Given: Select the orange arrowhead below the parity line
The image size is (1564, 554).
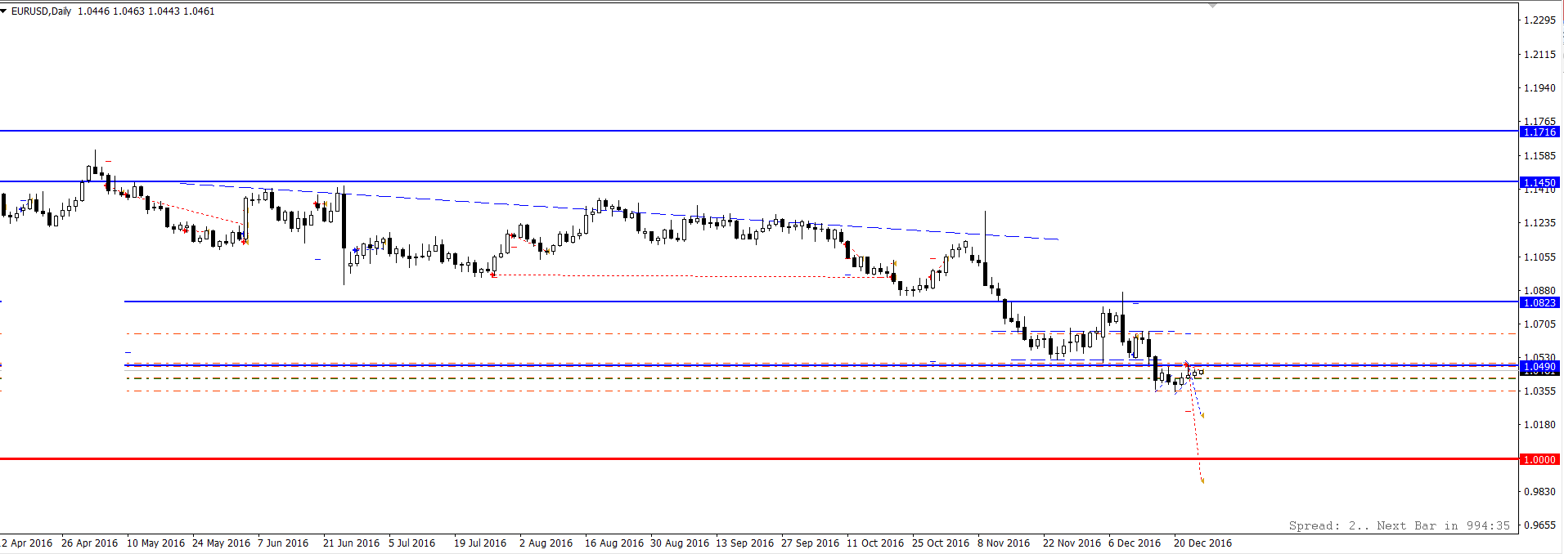Looking at the screenshot, I should [1202, 480].
